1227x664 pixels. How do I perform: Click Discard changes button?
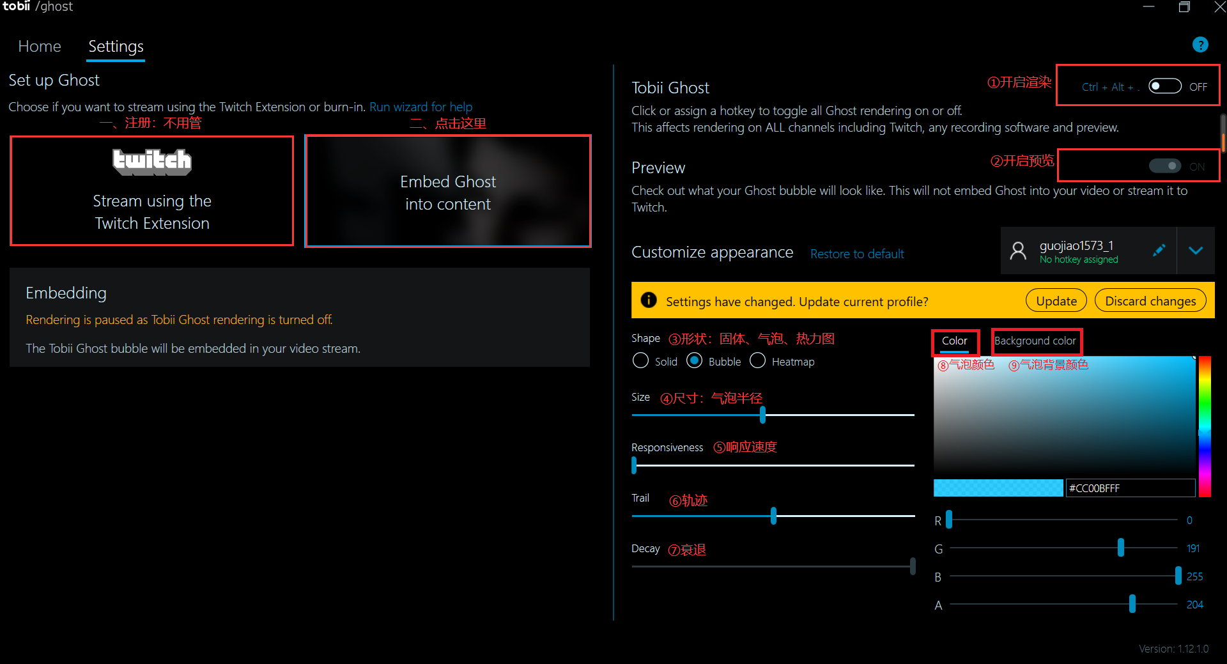point(1150,300)
